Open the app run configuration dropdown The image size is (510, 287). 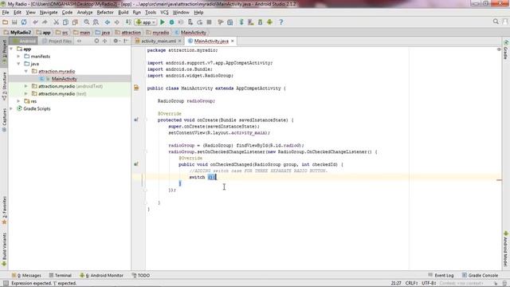click(146, 22)
